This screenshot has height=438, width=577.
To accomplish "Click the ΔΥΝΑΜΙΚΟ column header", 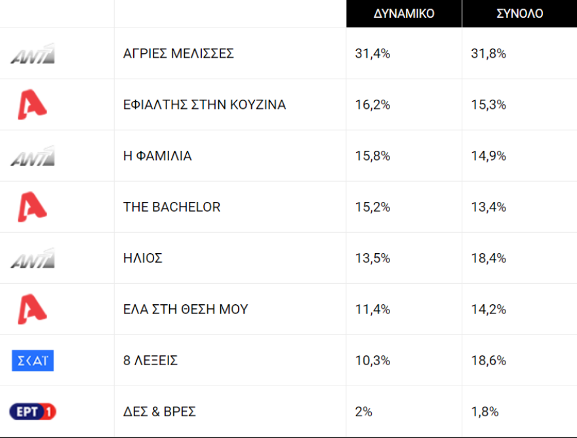I will [x=404, y=14].
